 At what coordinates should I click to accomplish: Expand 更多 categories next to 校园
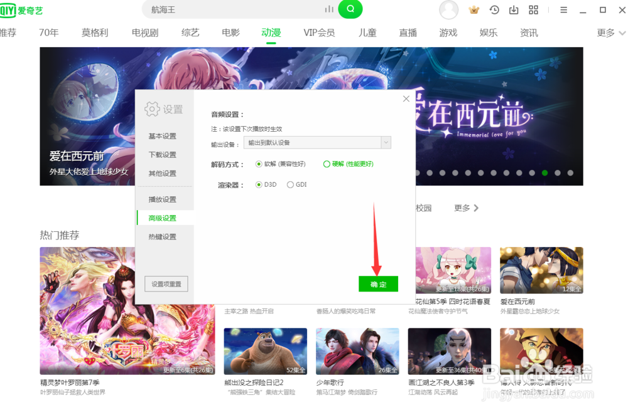tap(466, 208)
